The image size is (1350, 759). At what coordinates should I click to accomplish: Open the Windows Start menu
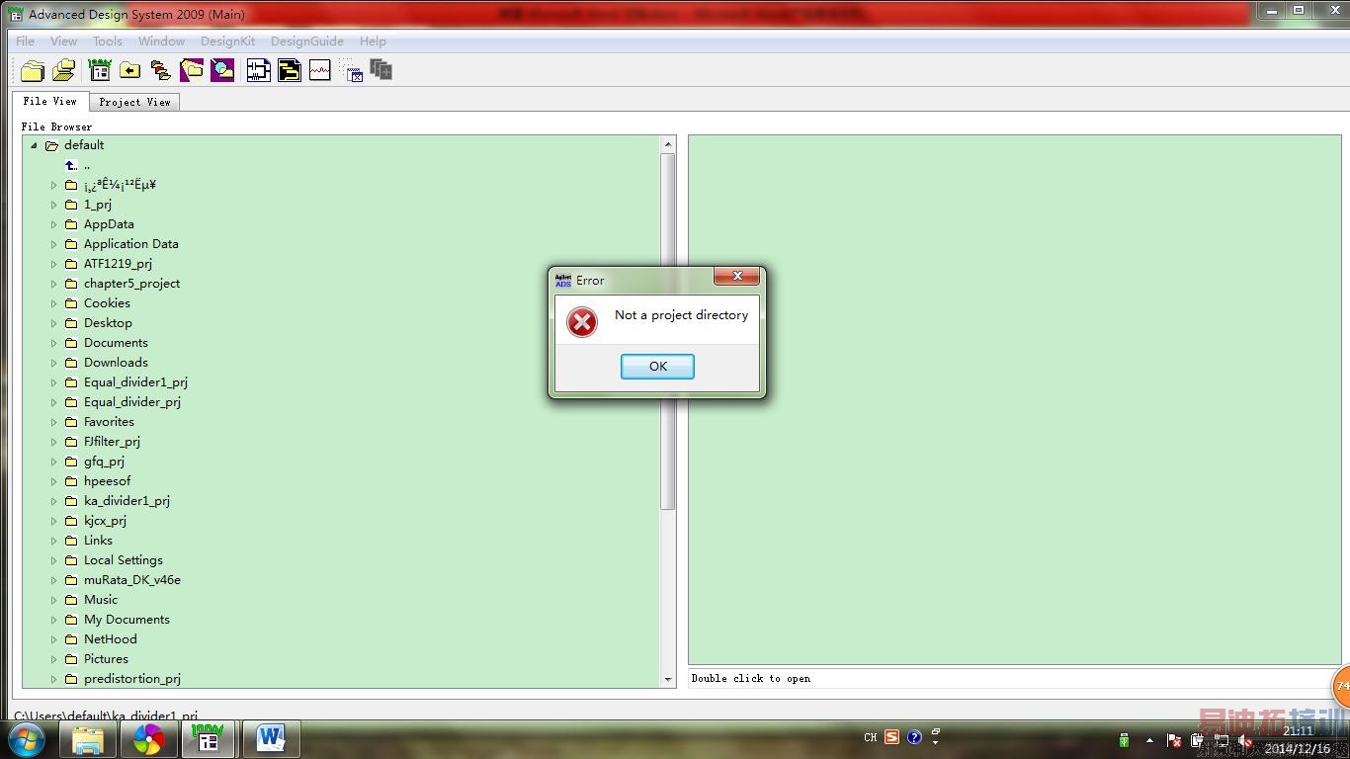tap(27, 739)
